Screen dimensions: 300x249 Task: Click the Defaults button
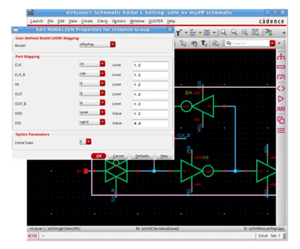click(142, 156)
